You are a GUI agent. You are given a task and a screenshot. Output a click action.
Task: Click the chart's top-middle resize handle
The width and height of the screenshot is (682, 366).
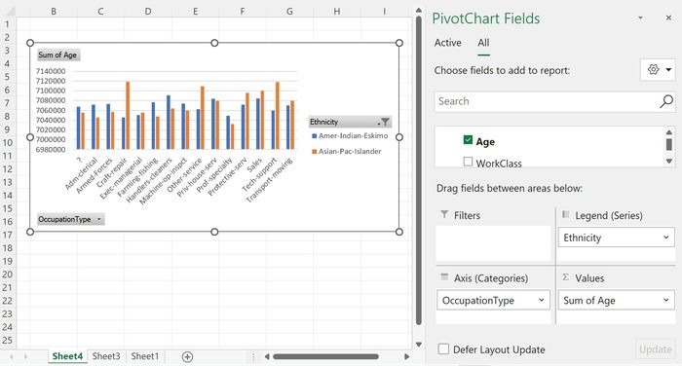tap(214, 43)
